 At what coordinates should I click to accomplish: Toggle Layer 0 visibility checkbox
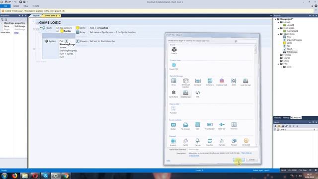275,129
